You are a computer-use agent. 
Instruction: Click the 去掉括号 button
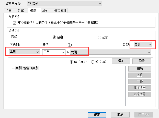(140, 94)
